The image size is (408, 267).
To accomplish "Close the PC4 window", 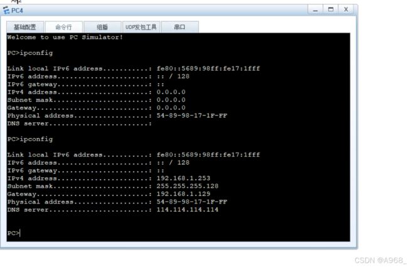I will [346, 9].
